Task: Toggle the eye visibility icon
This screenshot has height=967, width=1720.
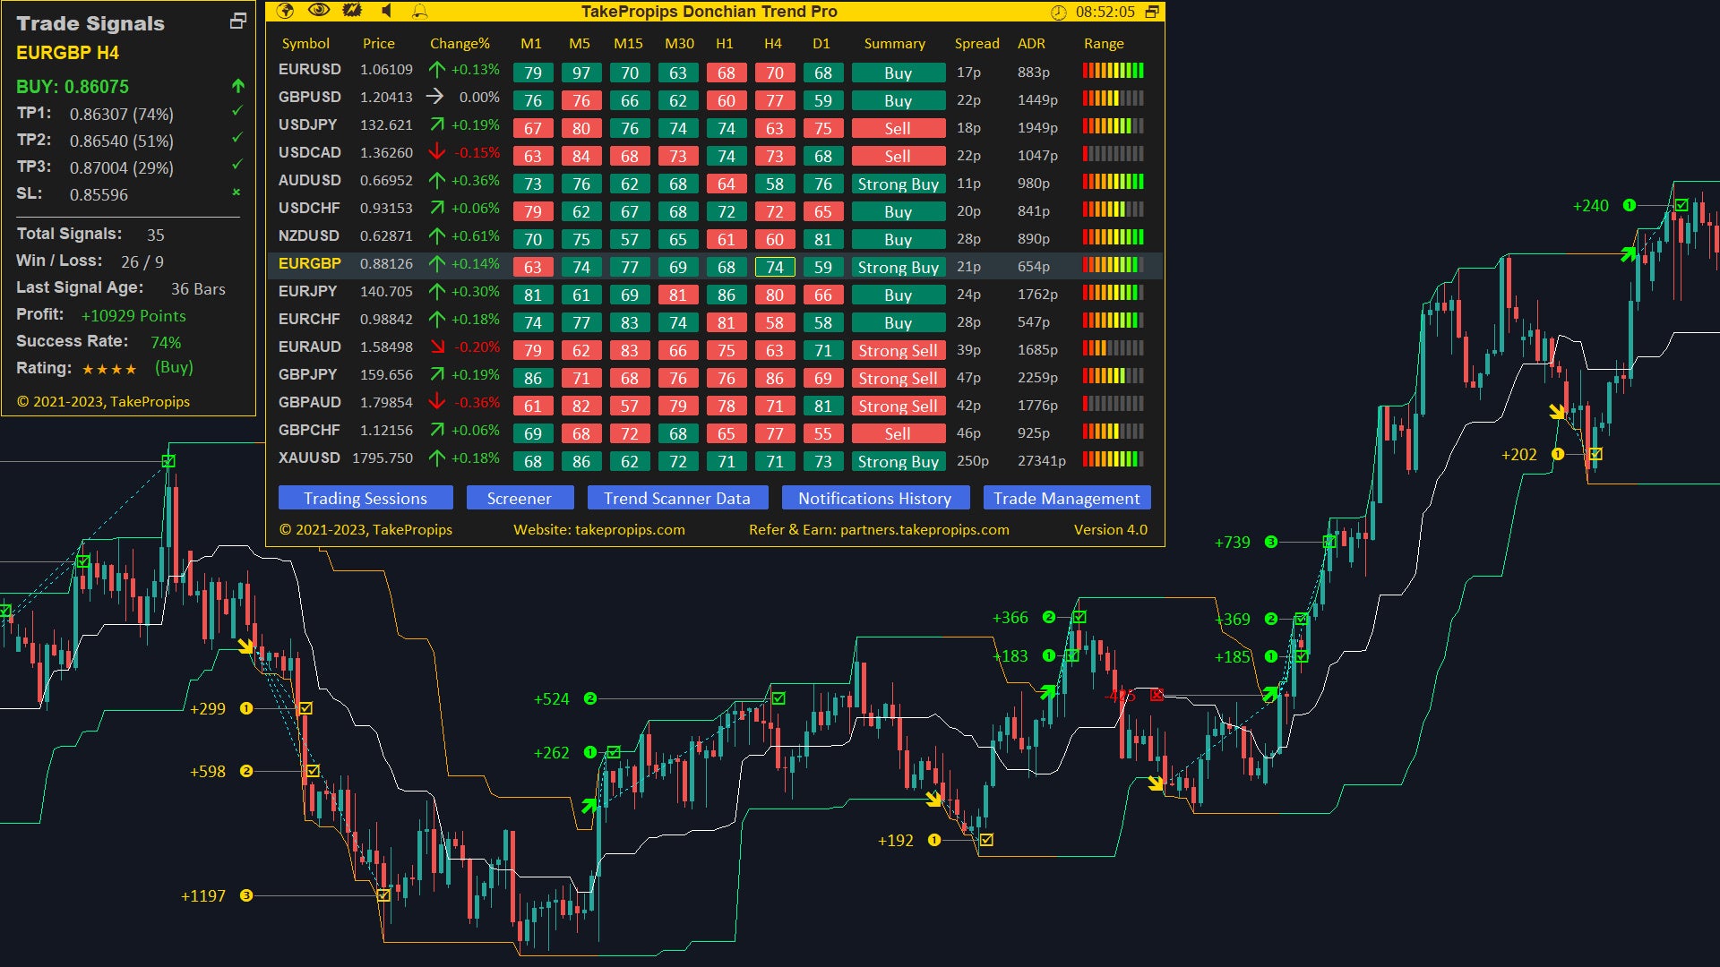Action: pos(318,11)
